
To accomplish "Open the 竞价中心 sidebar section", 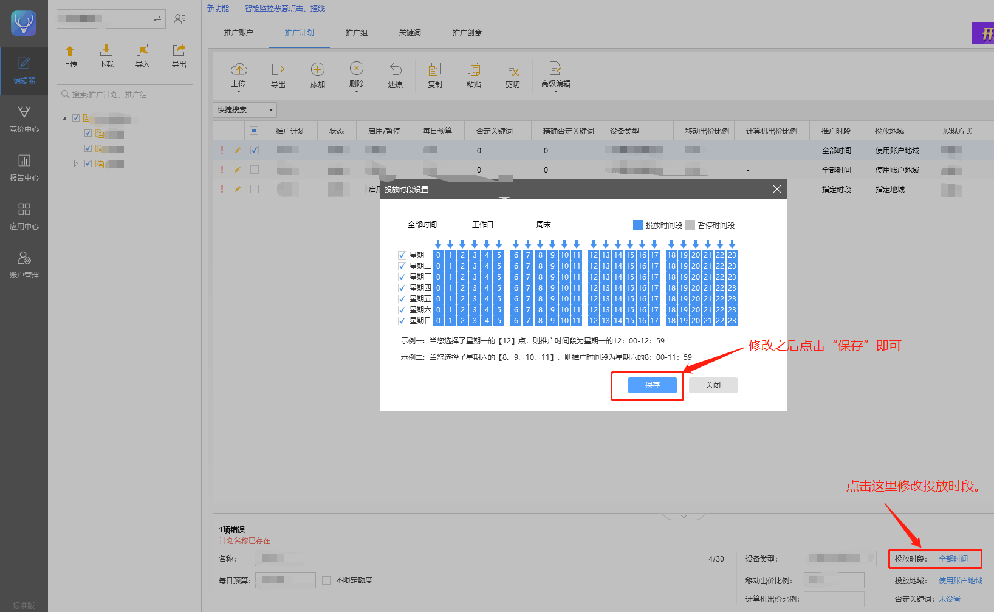I will point(24,120).
